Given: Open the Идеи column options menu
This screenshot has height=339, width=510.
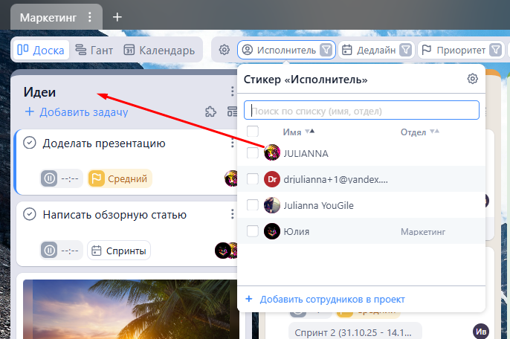Looking at the screenshot, I should (232, 91).
